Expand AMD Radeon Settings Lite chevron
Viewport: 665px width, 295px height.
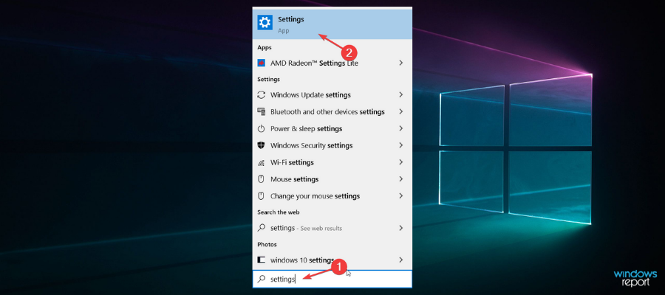(400, 63)
